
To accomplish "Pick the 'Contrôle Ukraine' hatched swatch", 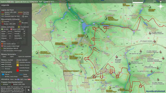I will point(18,62).
